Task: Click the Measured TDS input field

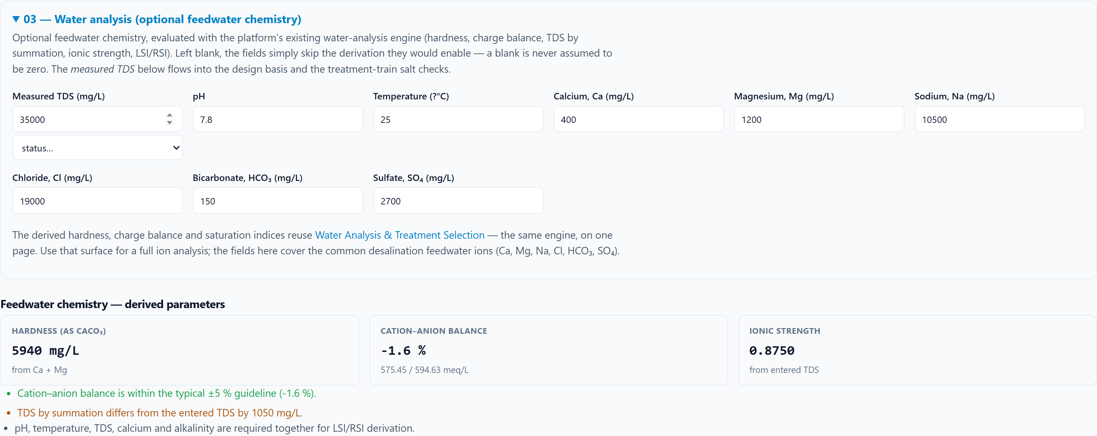Action: coord(97,119)
